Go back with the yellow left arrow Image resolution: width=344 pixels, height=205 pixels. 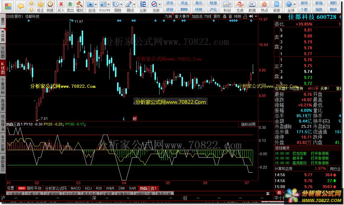(20, 6)
